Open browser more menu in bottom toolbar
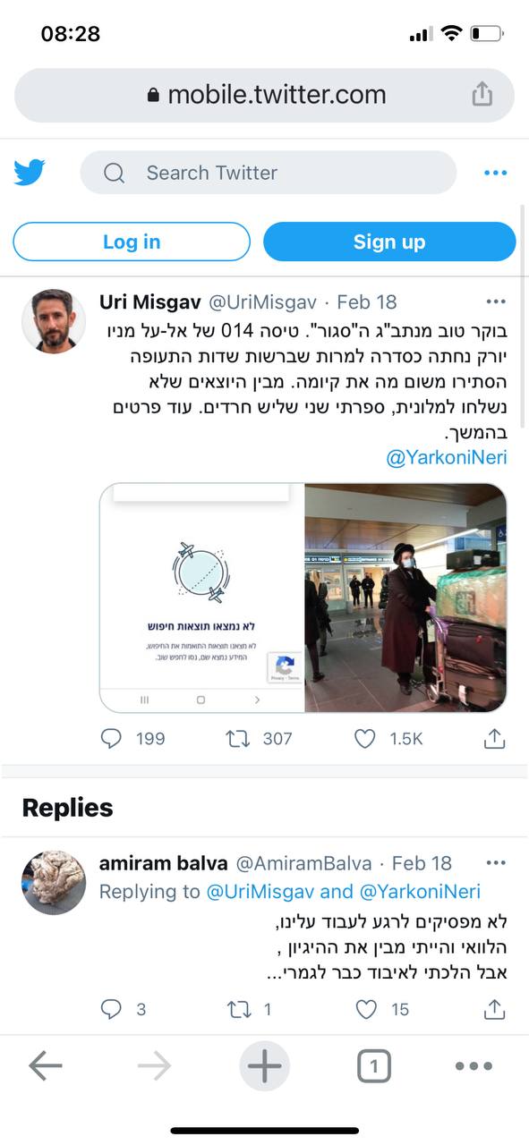This screenshot has width=529, height=1145. pyautogui.click(x=474, y=1066)
